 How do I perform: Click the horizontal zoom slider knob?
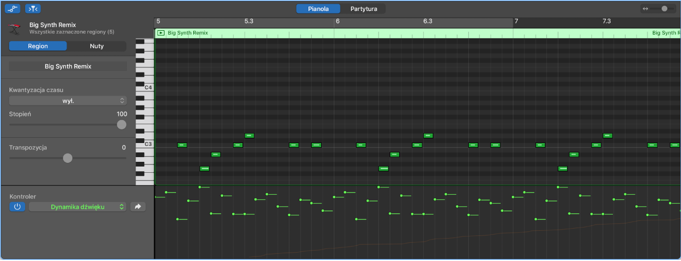coord(665,9)
